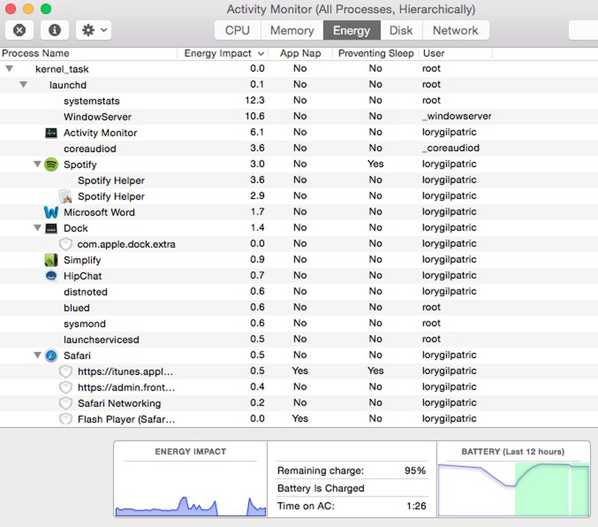Click the Safari compass icon
Image resolution: width=598 pixels, height=527 pixels.
tap(51, 355)
